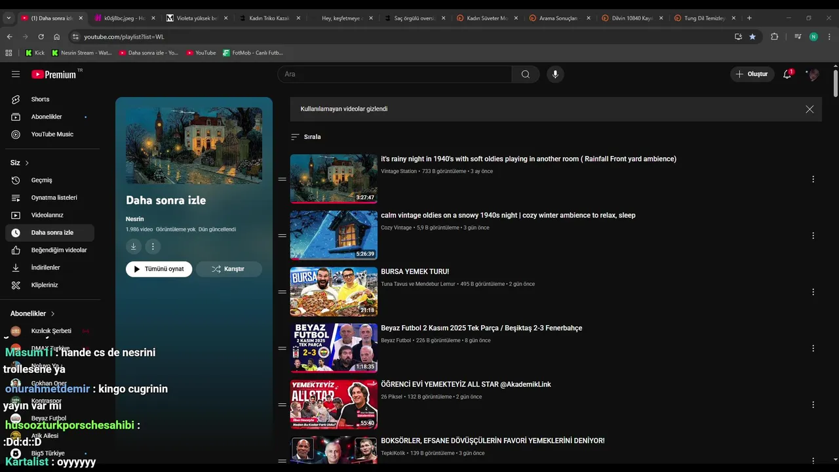Viewport: 839px width, 472px height.
Task: Start voice search with microphone icon
Action: pyautogui.click(x=555, y=74)
